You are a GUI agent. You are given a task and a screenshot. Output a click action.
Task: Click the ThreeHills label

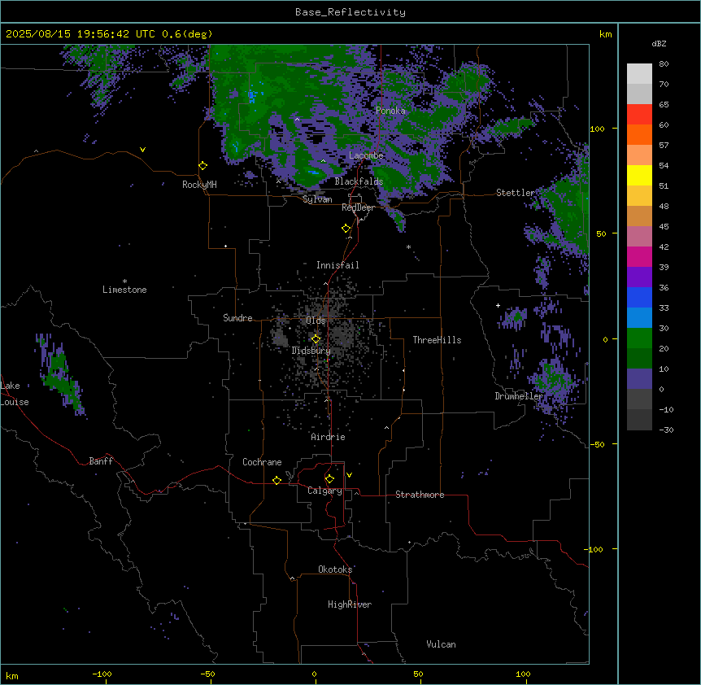tap(438, 340)
